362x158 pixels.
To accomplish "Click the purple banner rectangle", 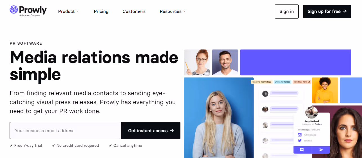I will pyautogui.click(x=296, y=62).
